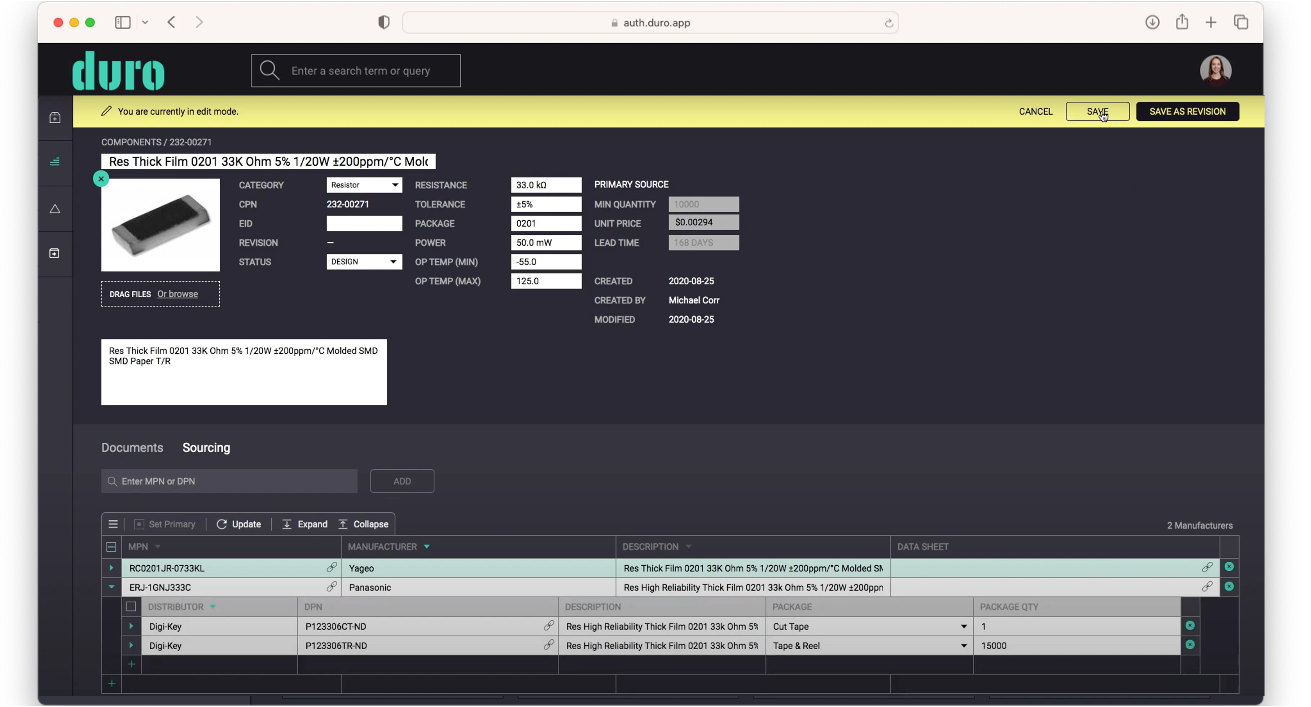Collapse the expanded ERJ-1GNJ333C row
This screenshot has width=1311, height=707.
pos(111,587)
